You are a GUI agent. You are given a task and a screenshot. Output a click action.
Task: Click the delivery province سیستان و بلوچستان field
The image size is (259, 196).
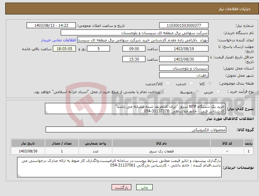184,68
